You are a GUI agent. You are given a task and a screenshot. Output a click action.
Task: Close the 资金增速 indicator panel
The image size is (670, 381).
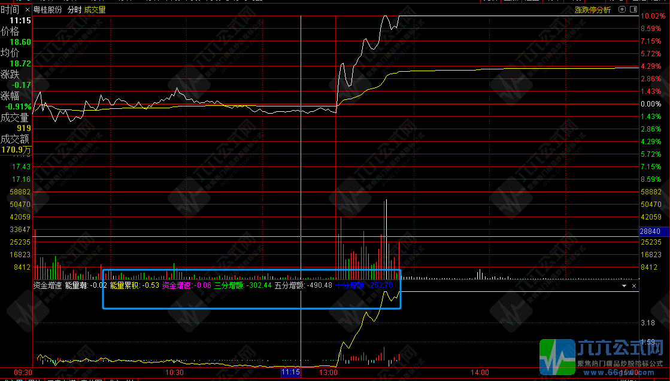[x=635, y=286]
